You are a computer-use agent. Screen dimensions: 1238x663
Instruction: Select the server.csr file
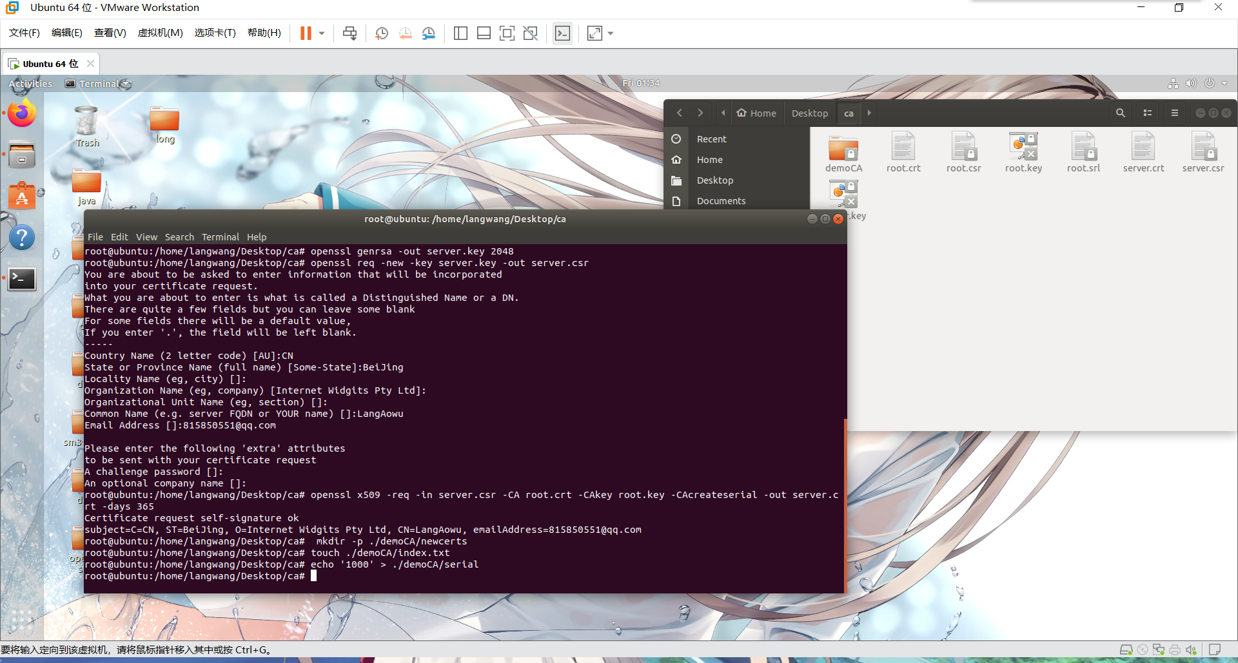click(1203, 153)
